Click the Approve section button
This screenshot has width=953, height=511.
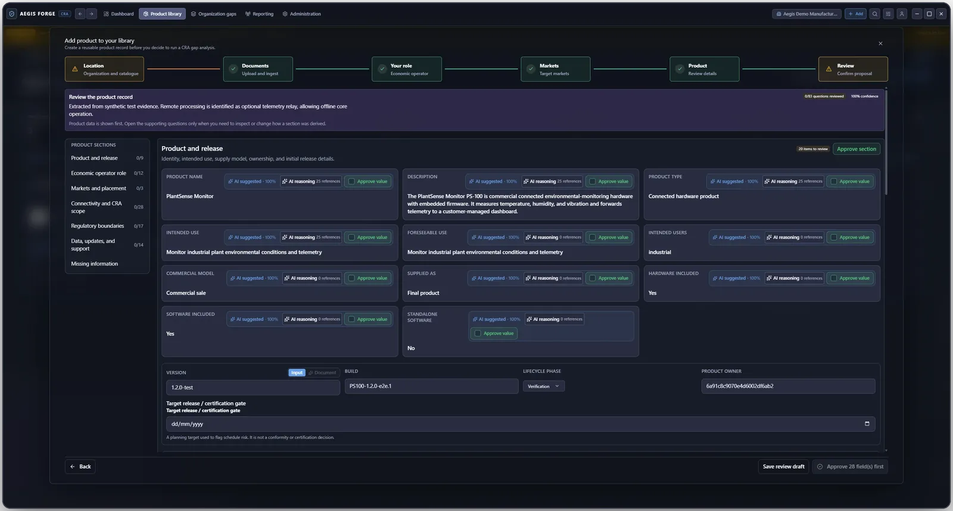tap(857, 149)
